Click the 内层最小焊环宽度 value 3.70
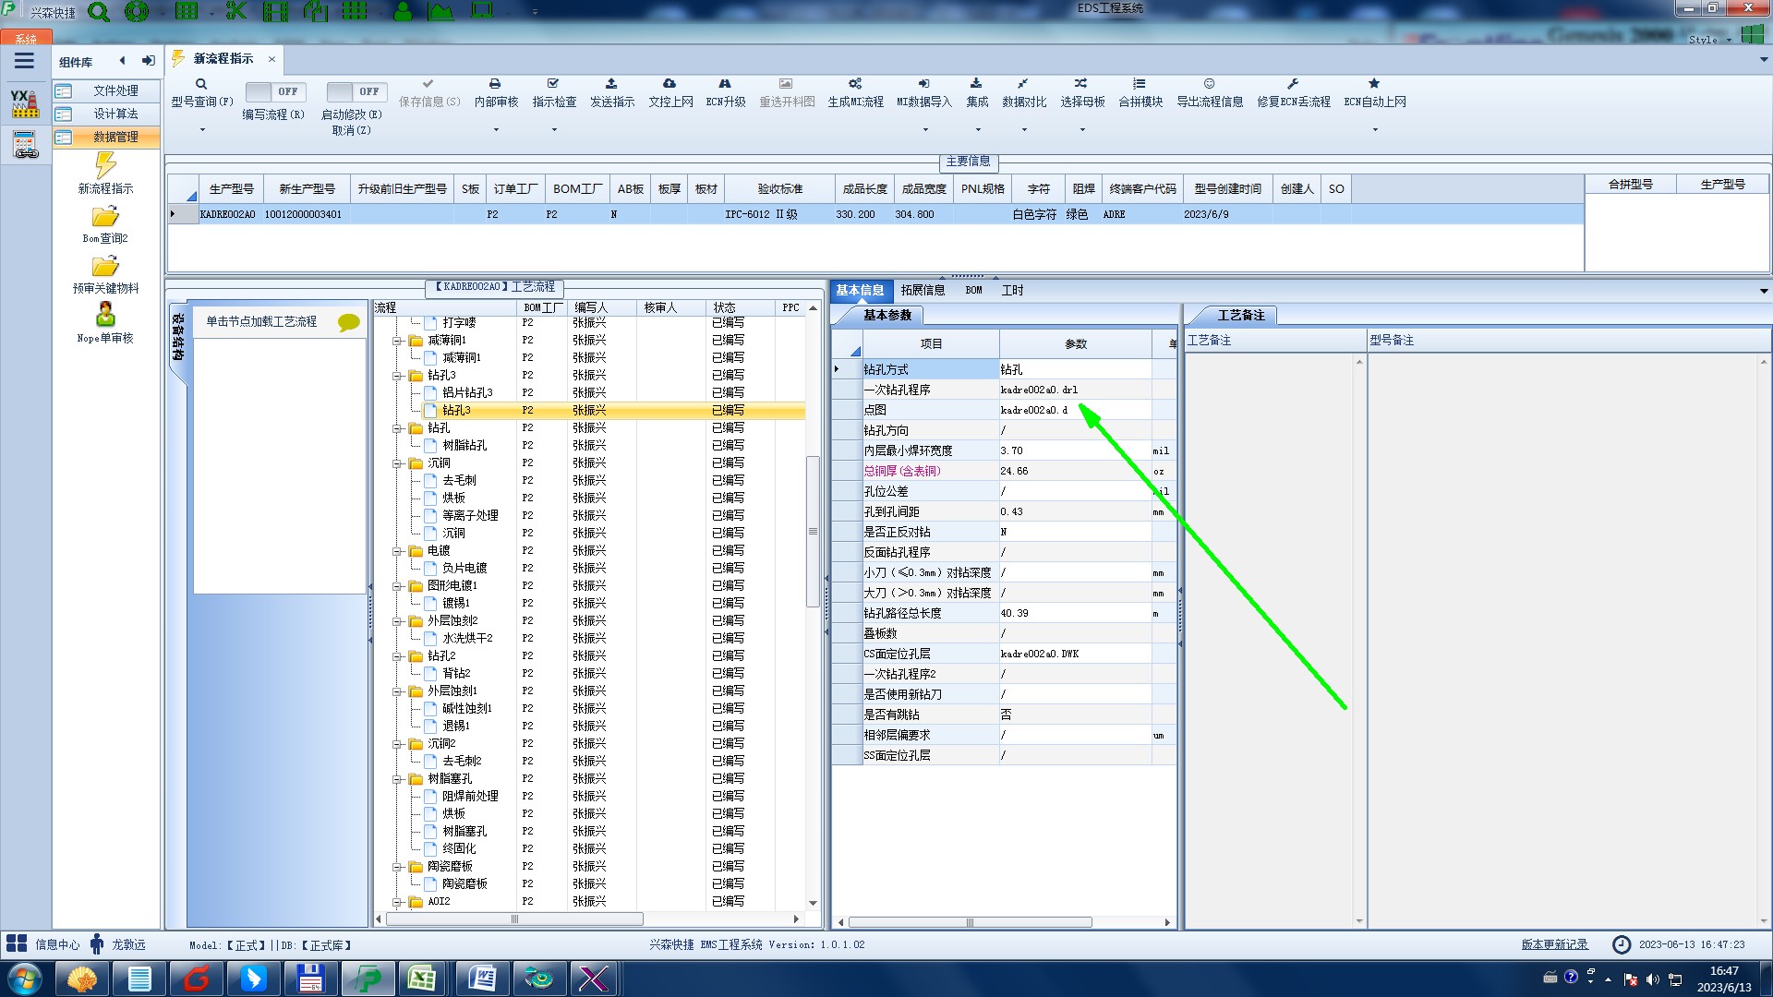 click(x=1075, y=450)
